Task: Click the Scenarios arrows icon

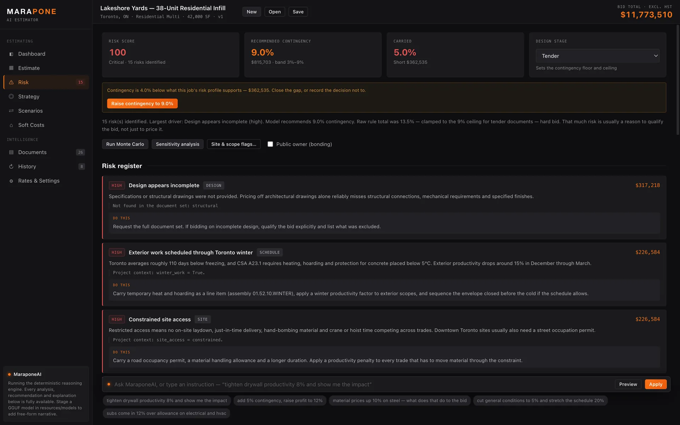Action: [11, 111]
